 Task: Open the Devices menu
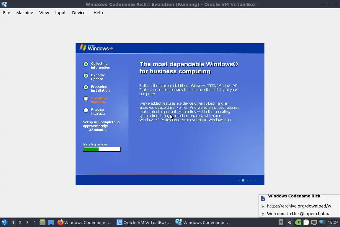click(80, 13)
